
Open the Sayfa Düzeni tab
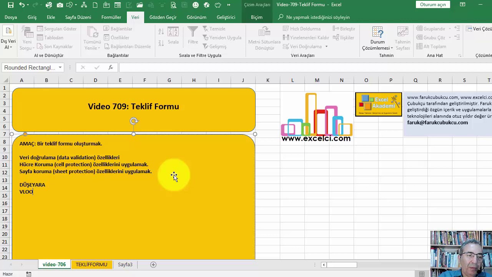(78, 17)
